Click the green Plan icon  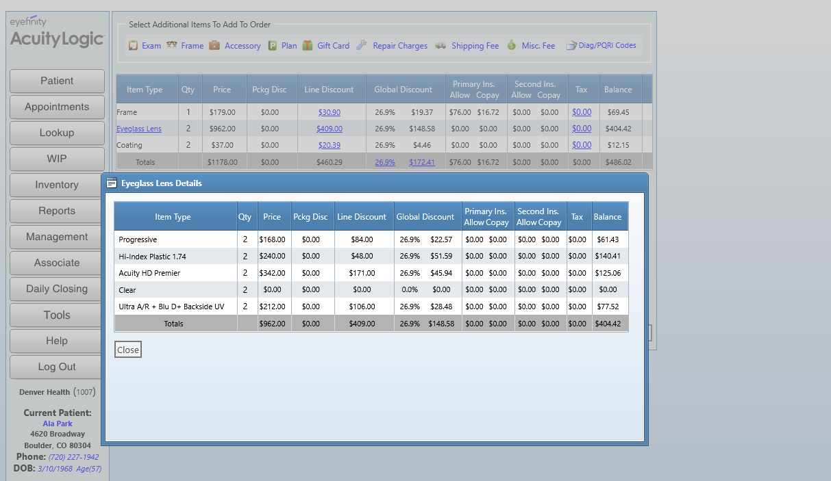pos(272,46)
